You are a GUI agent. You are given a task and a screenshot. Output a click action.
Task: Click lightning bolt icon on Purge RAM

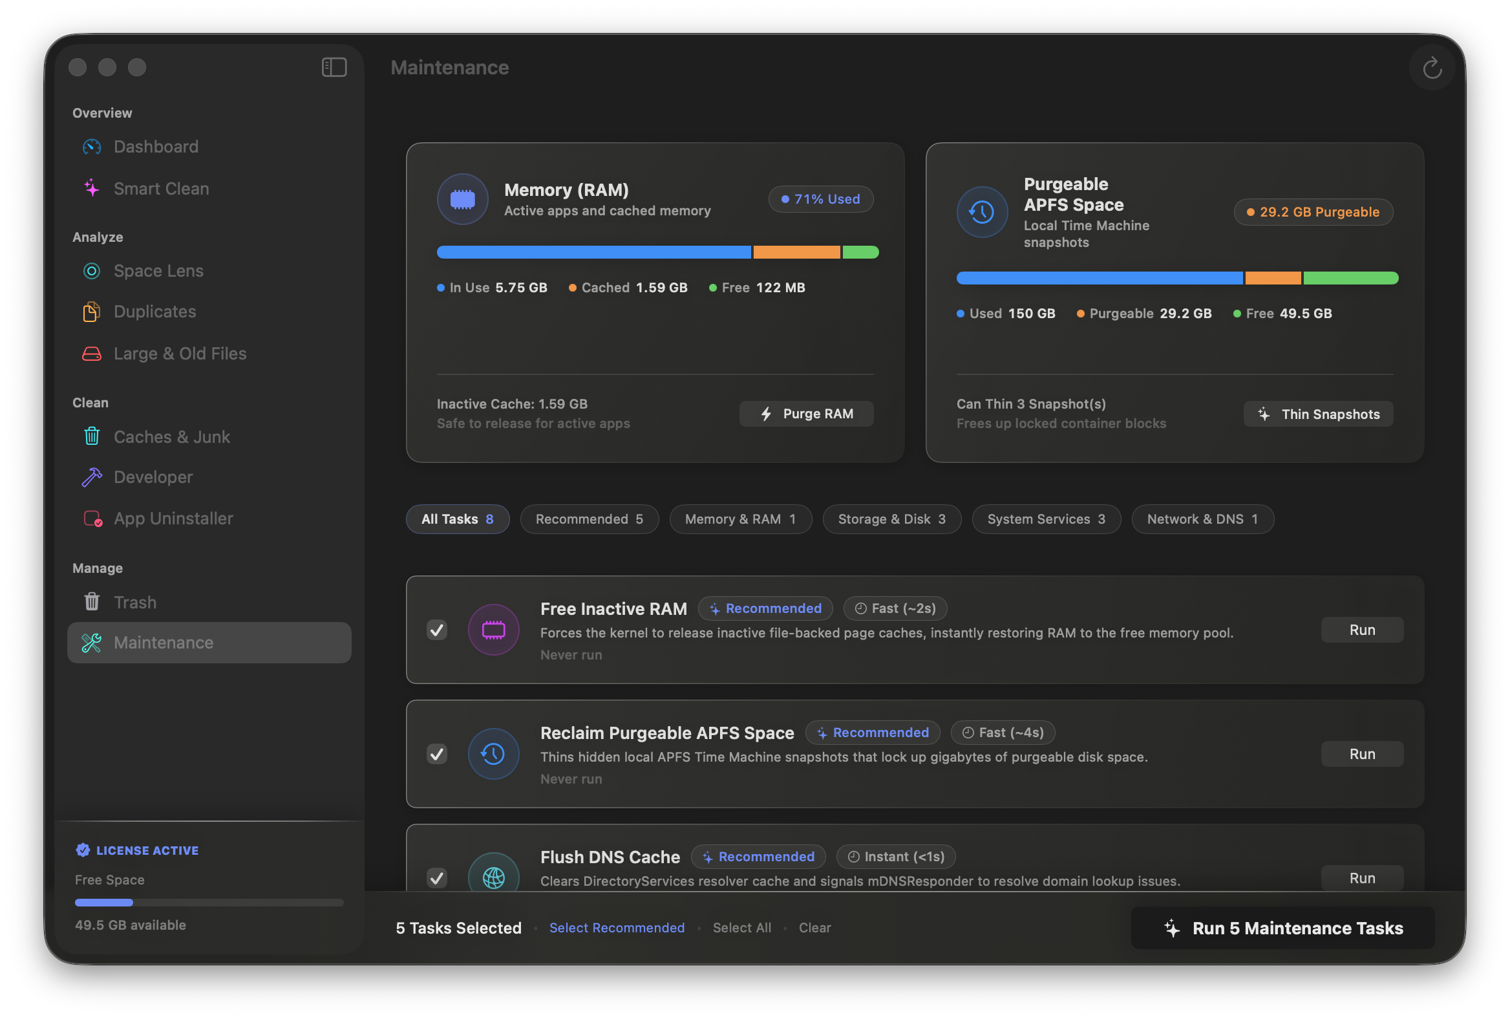[x=767, y=414]
